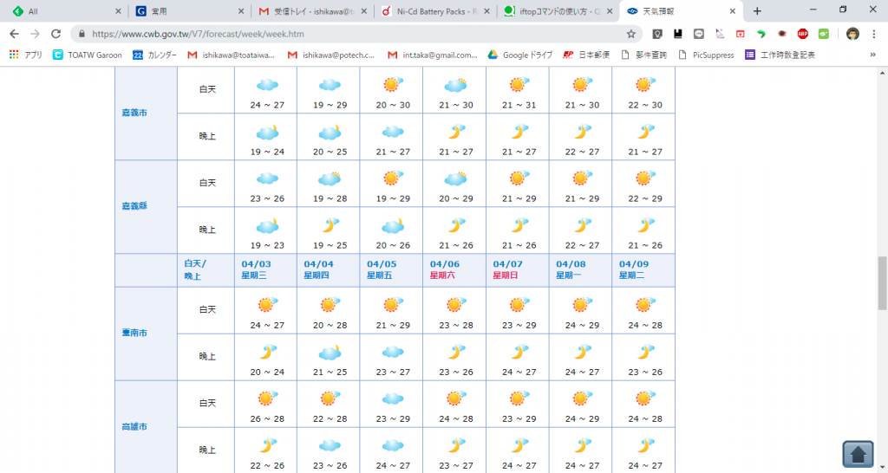Click 高雄市 night moon icon above 22 ~ 26
888x473 pixels.
(267, 446)
